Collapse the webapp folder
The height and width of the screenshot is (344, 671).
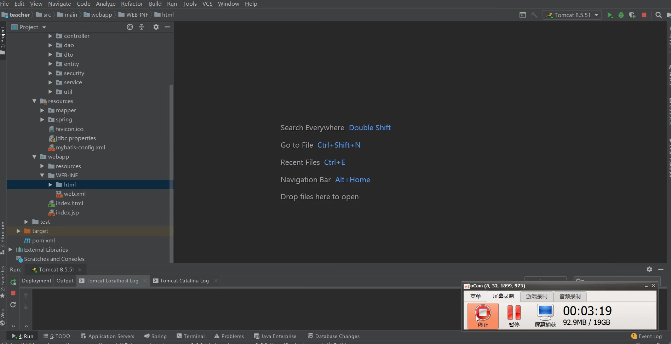coord(34,157)
